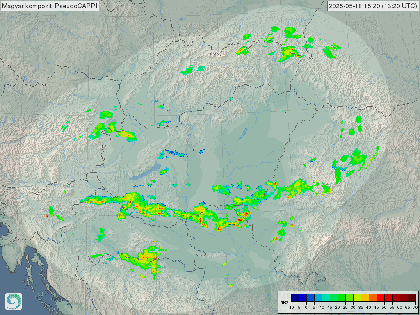The image size is (420, 315).
Task: Select the blue -5 to 0 legend swatch
Action: (x=303, y=298)
